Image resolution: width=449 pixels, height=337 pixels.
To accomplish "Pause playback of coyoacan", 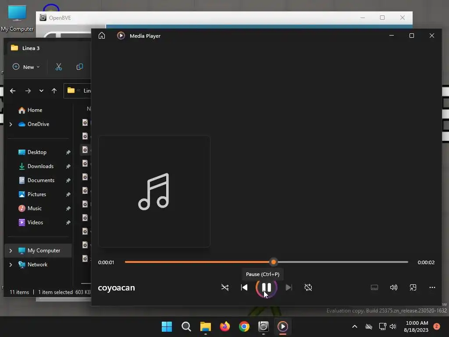I will click(x=266, y=287).
